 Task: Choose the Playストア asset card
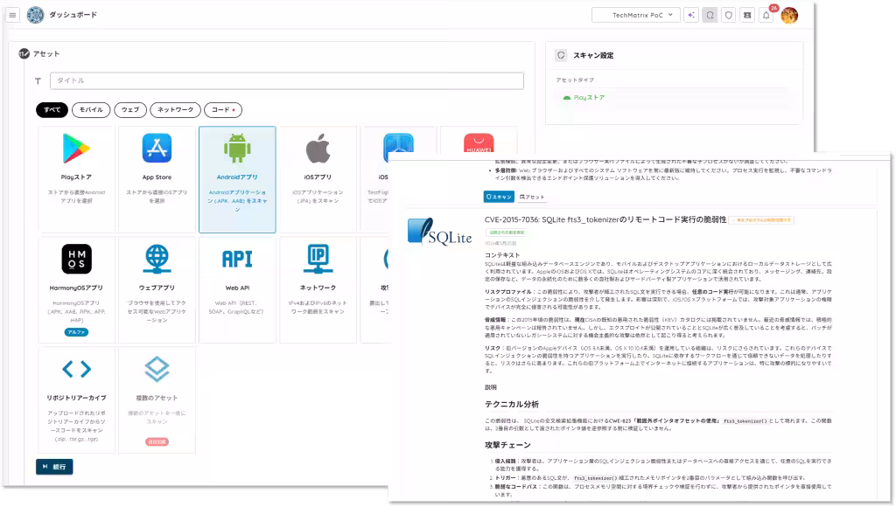[x=77, y=179]
